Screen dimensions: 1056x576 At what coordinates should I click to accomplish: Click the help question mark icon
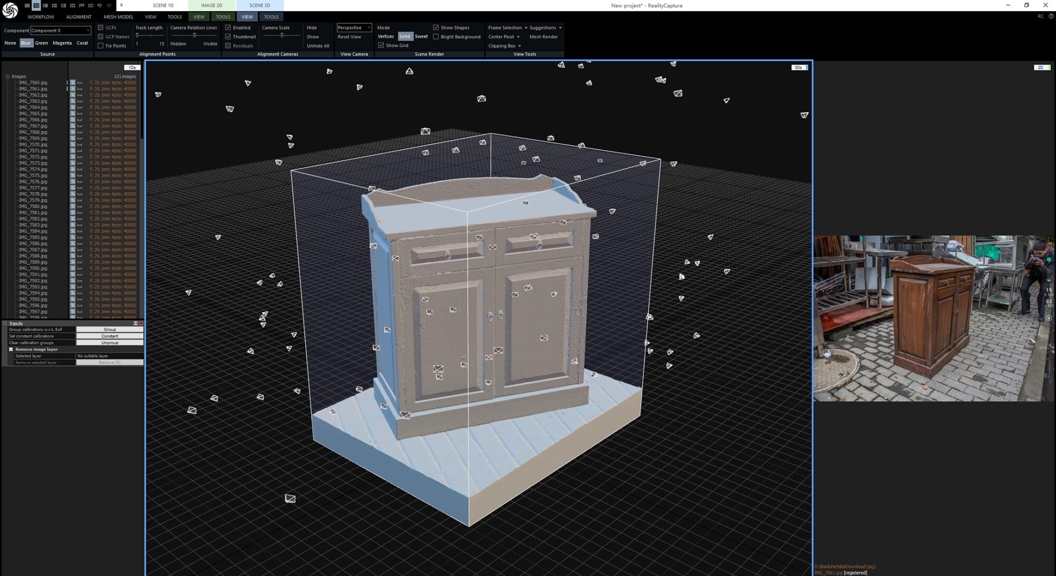point(1051,16)
